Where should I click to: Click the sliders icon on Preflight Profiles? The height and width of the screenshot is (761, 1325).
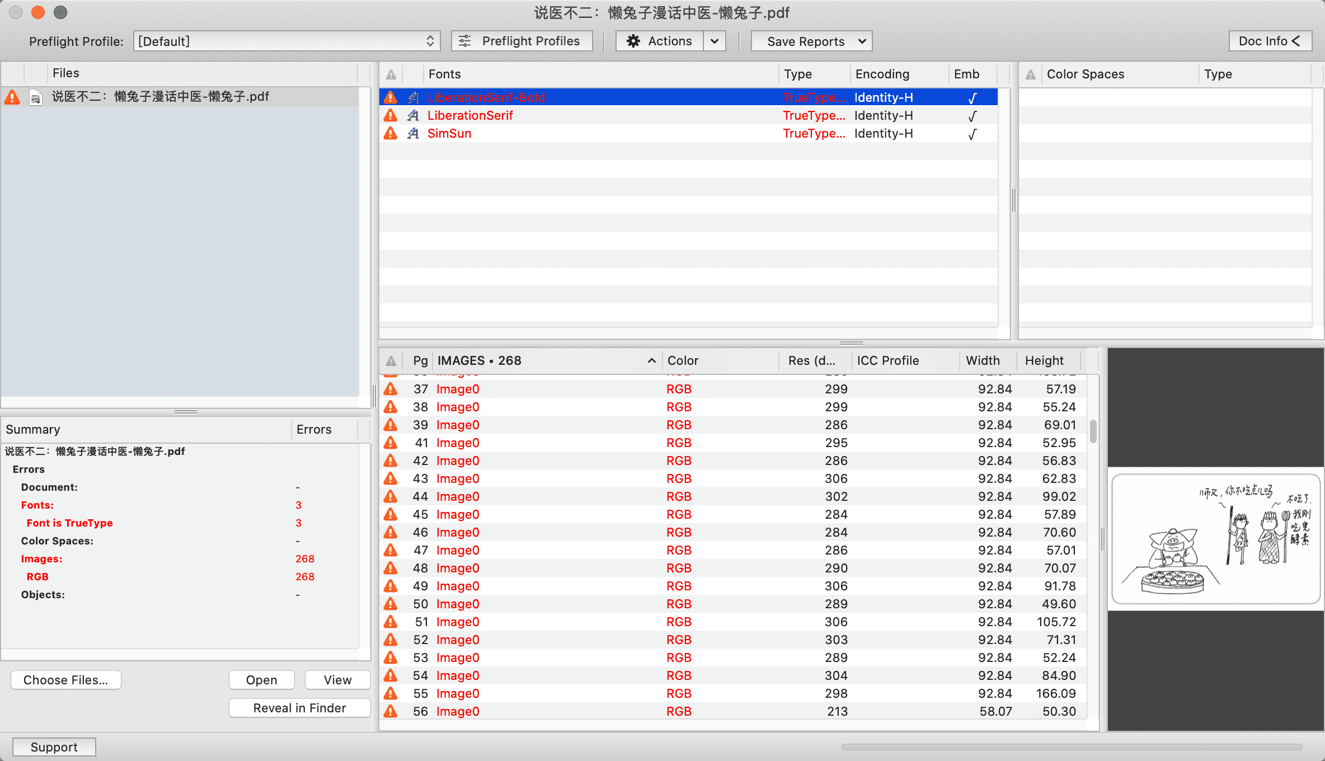[465, 41]
